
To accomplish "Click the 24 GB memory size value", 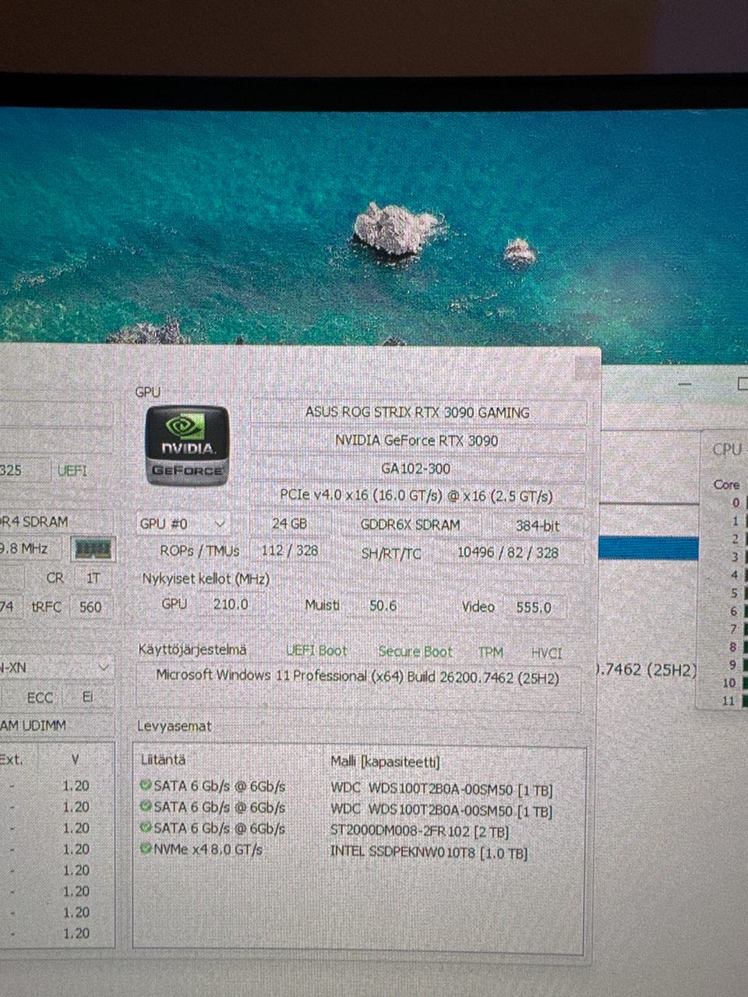I will [289, 524].
